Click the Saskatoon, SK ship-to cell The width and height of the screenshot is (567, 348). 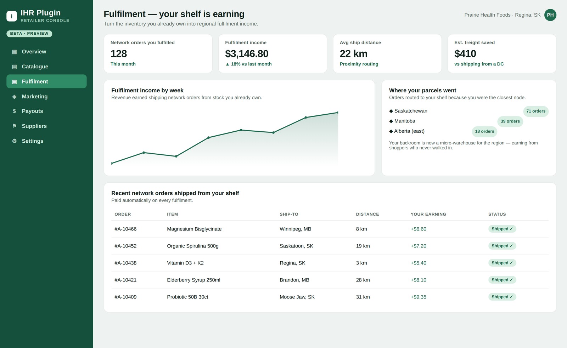tap(296, 246)
